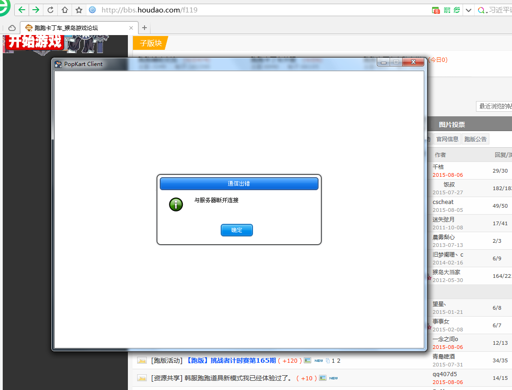This screenshot has width=512, height=390.
Task: Open 最近浏览的帖 dropdown button
Action: click(494, 107)
